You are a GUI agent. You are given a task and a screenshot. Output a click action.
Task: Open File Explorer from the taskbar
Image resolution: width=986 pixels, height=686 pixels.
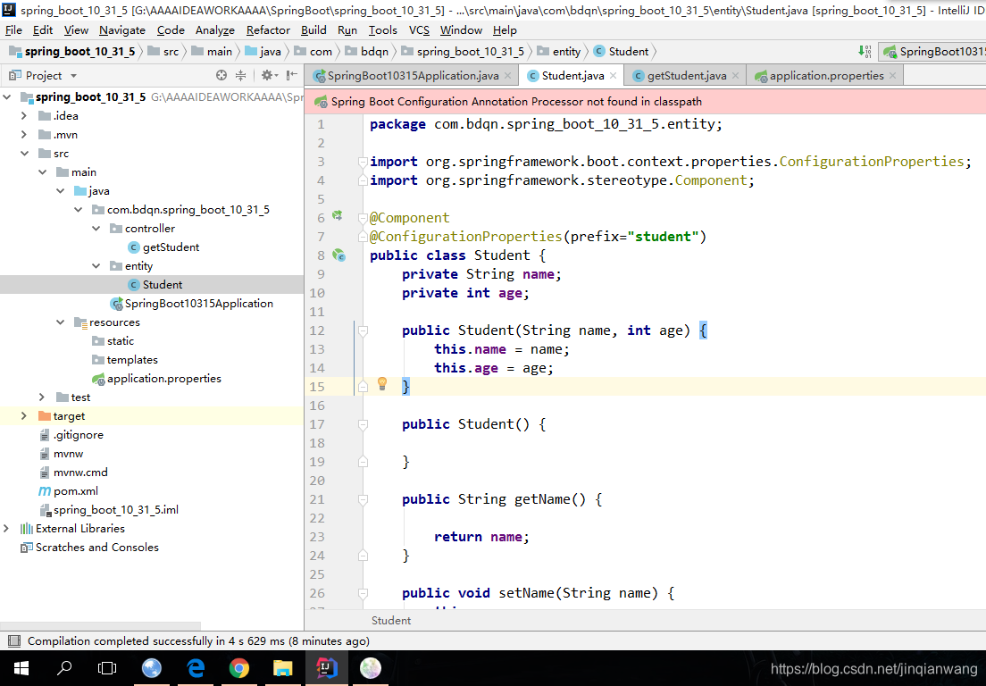[x=283, y=668]
